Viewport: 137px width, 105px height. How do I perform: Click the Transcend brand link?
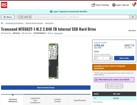tap(58, 33)
